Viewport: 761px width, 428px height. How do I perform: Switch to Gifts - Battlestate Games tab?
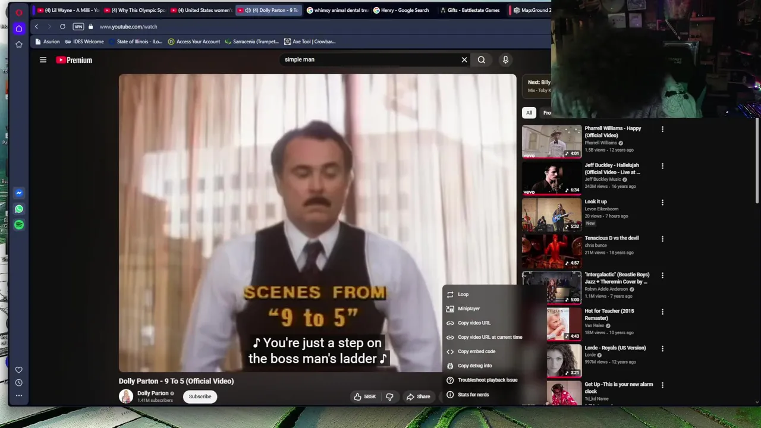point(470,10)
